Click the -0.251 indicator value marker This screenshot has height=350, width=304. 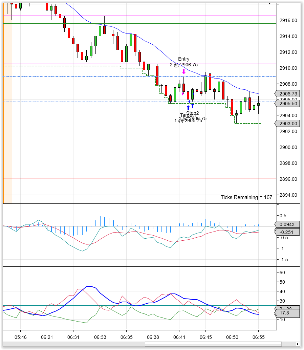coord(287,232)
